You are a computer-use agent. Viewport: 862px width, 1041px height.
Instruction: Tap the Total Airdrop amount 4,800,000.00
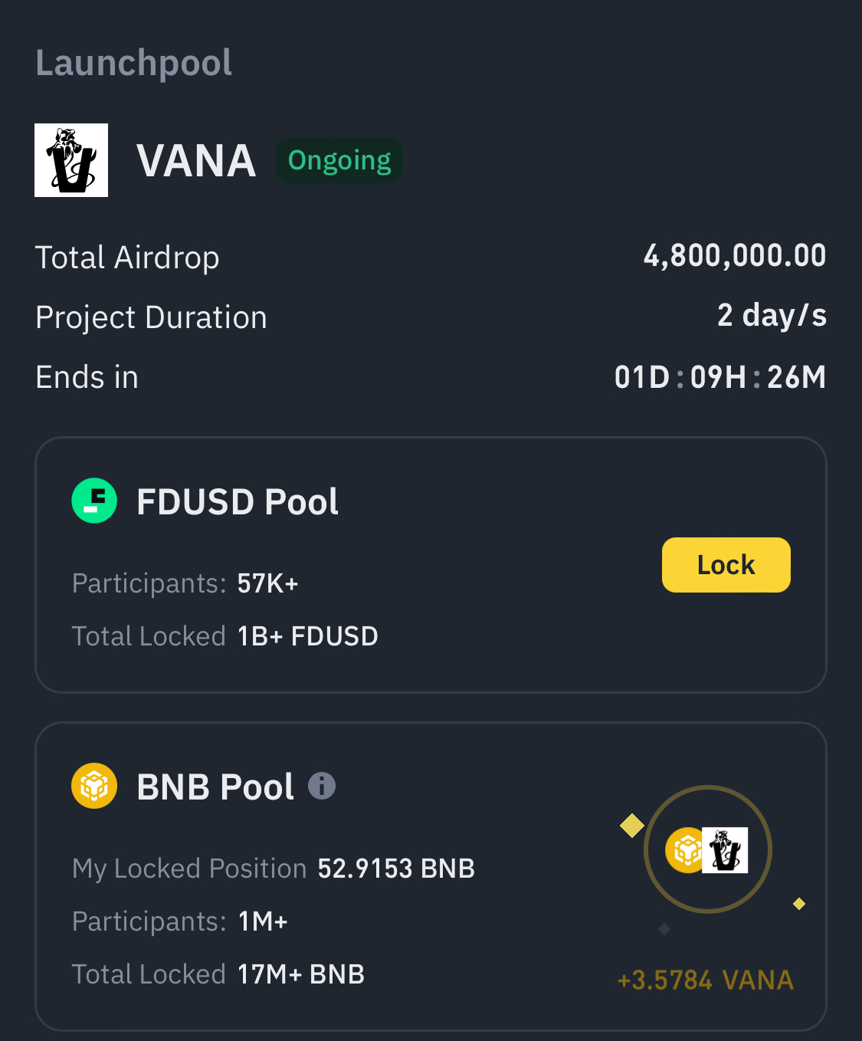[734, 256]
